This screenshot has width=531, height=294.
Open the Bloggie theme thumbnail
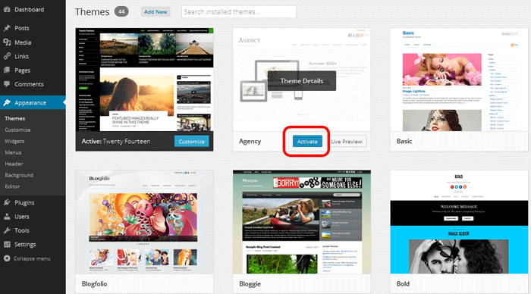302,222
